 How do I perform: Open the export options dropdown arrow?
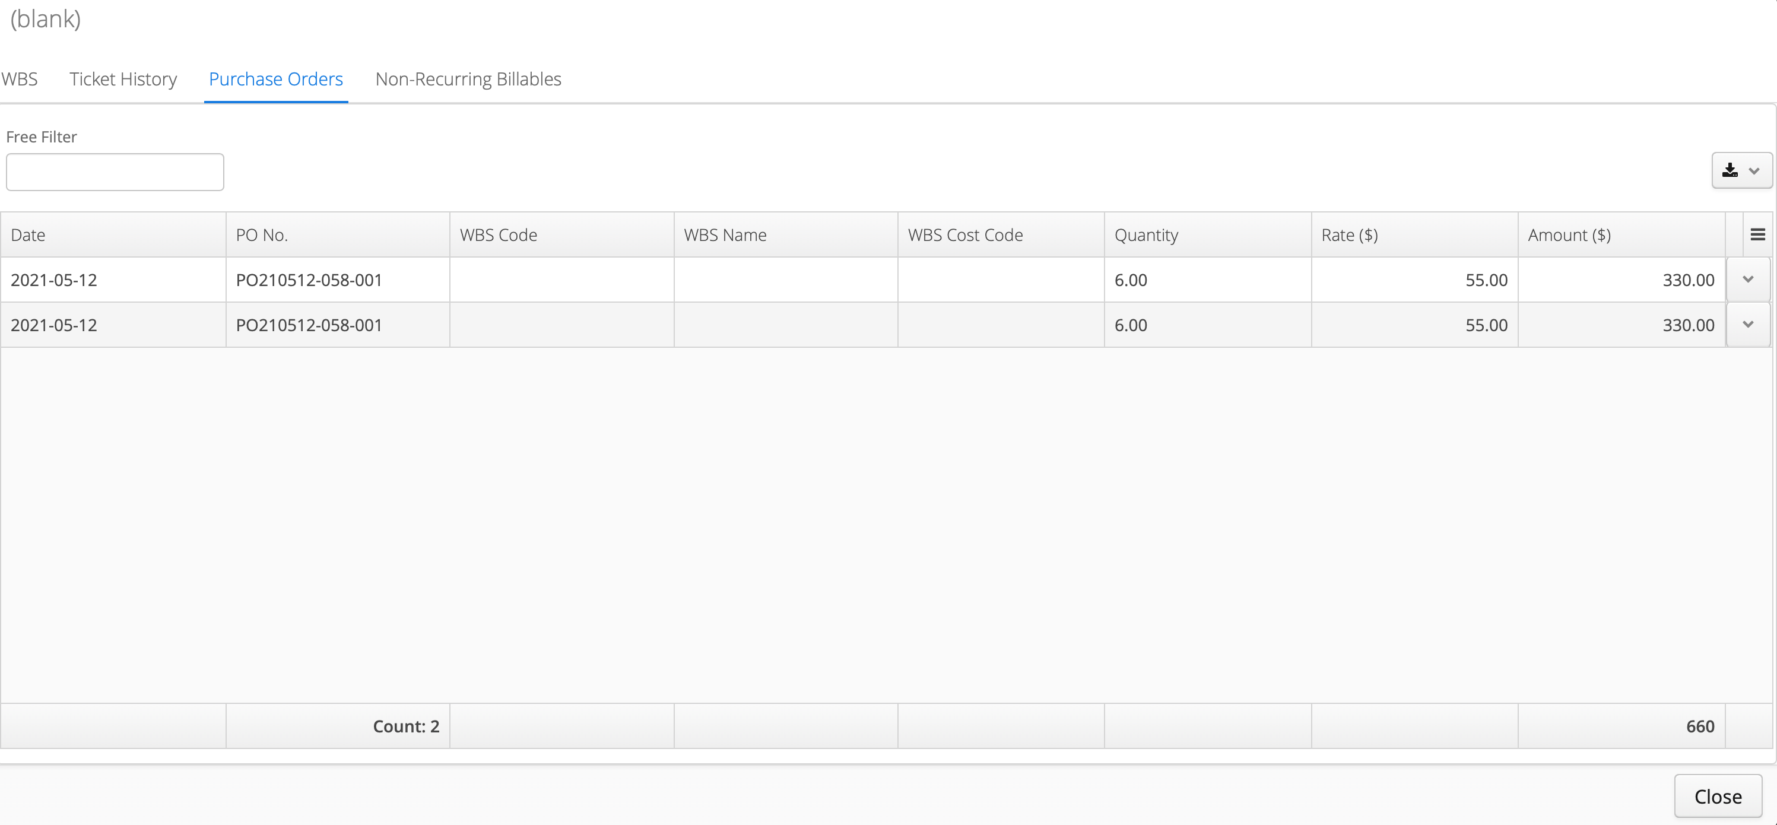(1754, 171)
